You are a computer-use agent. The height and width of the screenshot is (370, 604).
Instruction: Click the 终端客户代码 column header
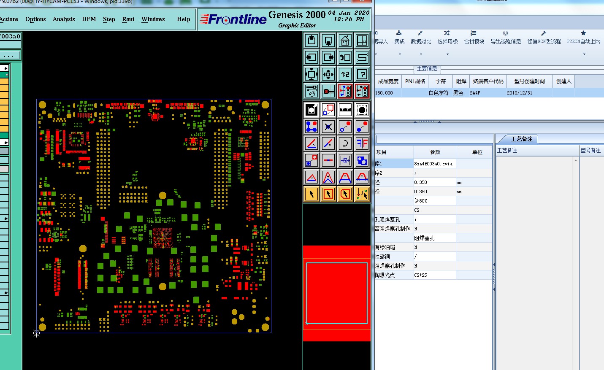coord(488,81)
